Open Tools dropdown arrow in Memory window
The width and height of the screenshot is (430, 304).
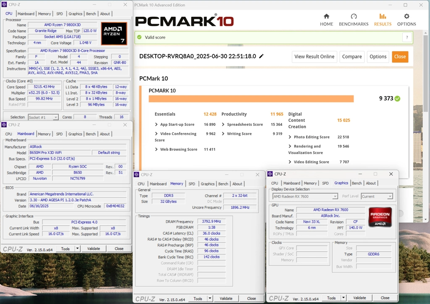(x=210, y=299)
